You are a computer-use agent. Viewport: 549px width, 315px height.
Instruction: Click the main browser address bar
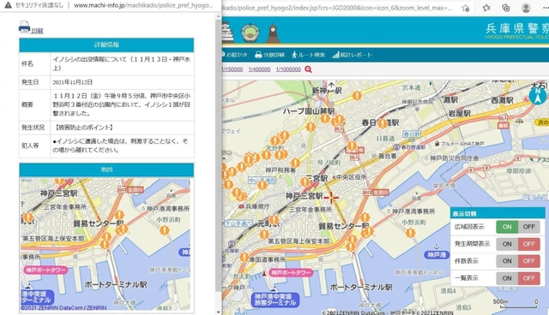point(337,8)
